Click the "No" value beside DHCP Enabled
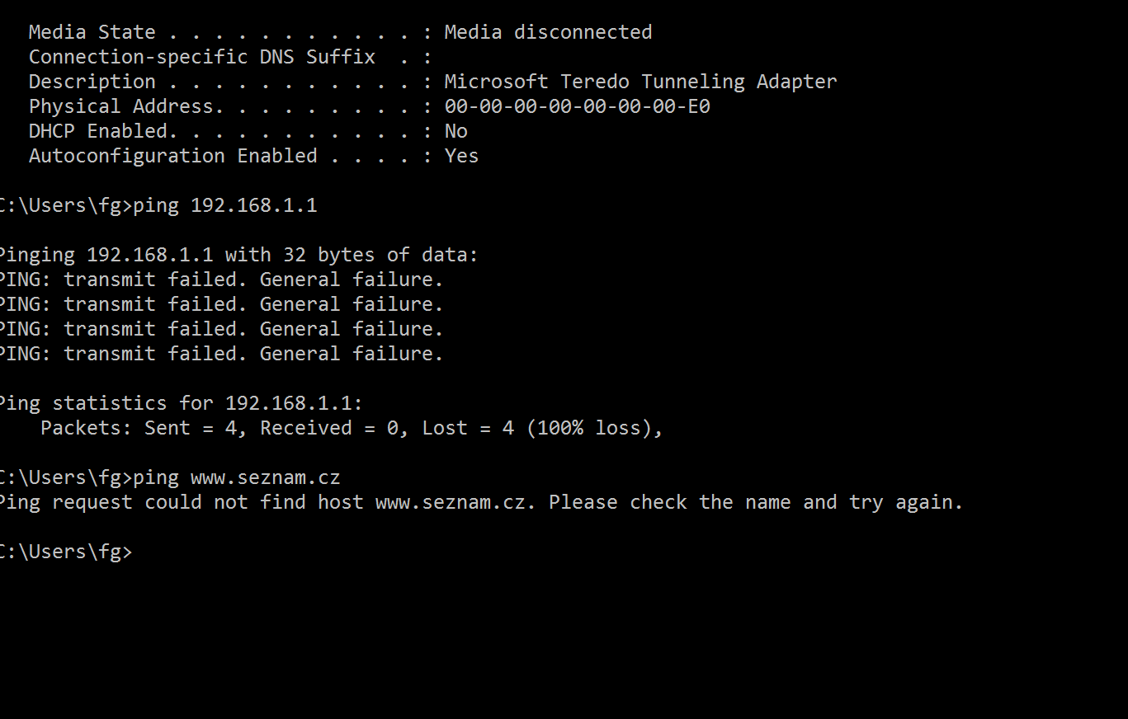Viewport: 1128px width, 719px height. [455, 131]
